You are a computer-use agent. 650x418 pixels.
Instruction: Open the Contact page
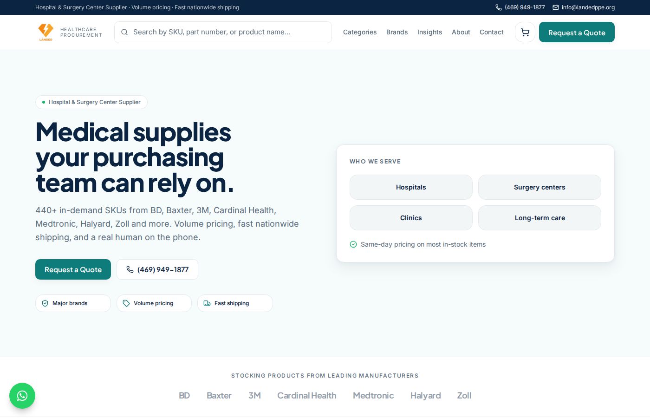(492, 32)
